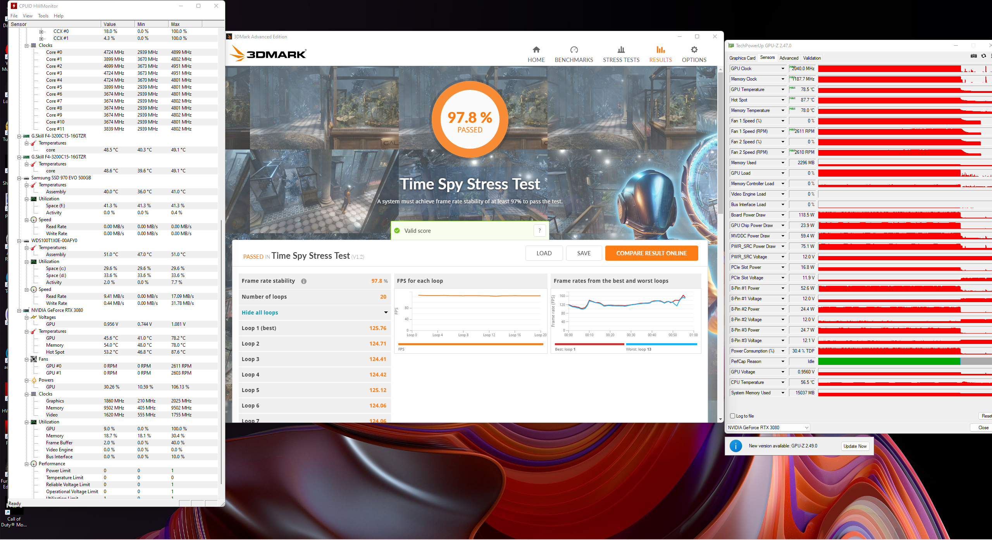Image resolution: width=992 pixels, height=540 pixels.
Task: Collapse the Hide all loops list
Action: (386, 313)
